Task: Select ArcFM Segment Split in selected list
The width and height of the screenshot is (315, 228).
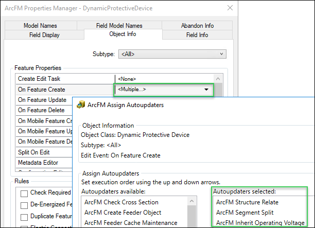Action: (244, 213)
